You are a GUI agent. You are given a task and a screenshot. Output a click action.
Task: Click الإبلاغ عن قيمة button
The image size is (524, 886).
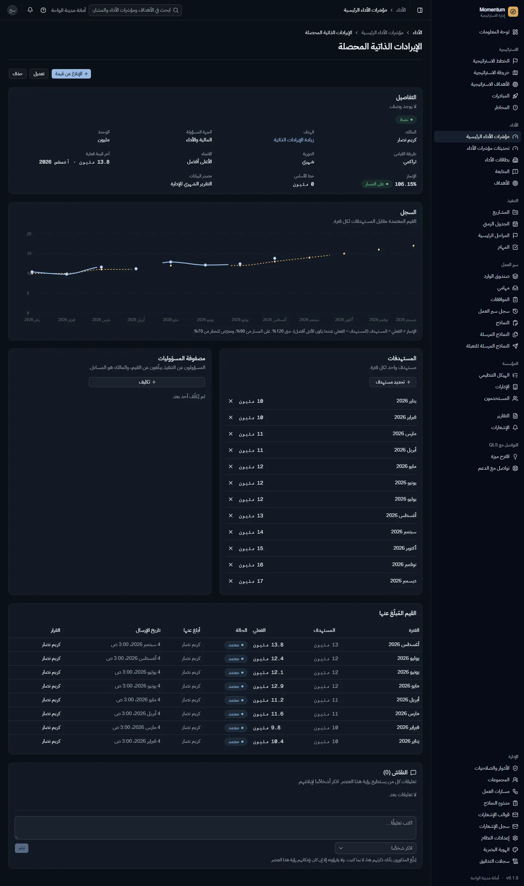click(x=71, y=74)
